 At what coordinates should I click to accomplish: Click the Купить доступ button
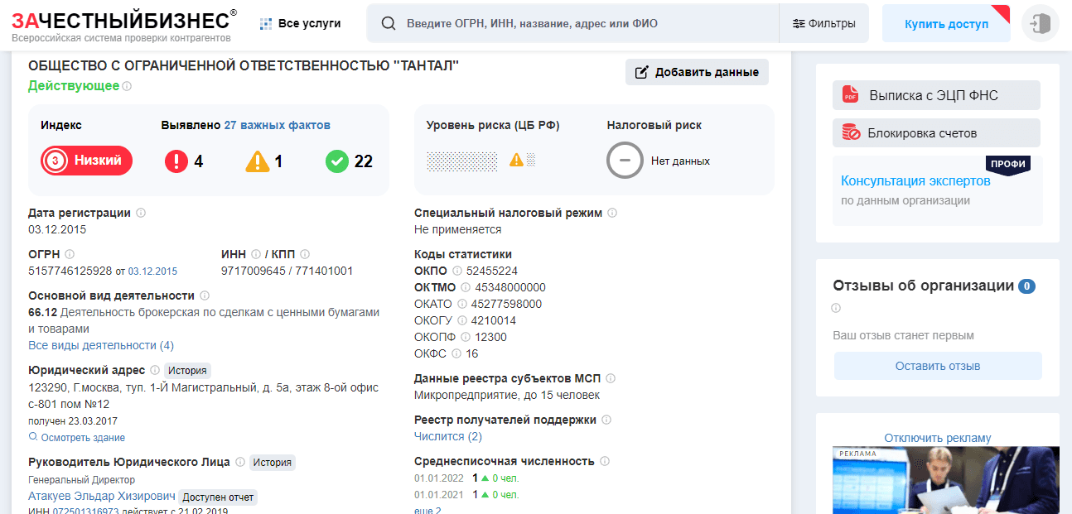(x=946, y=23)
